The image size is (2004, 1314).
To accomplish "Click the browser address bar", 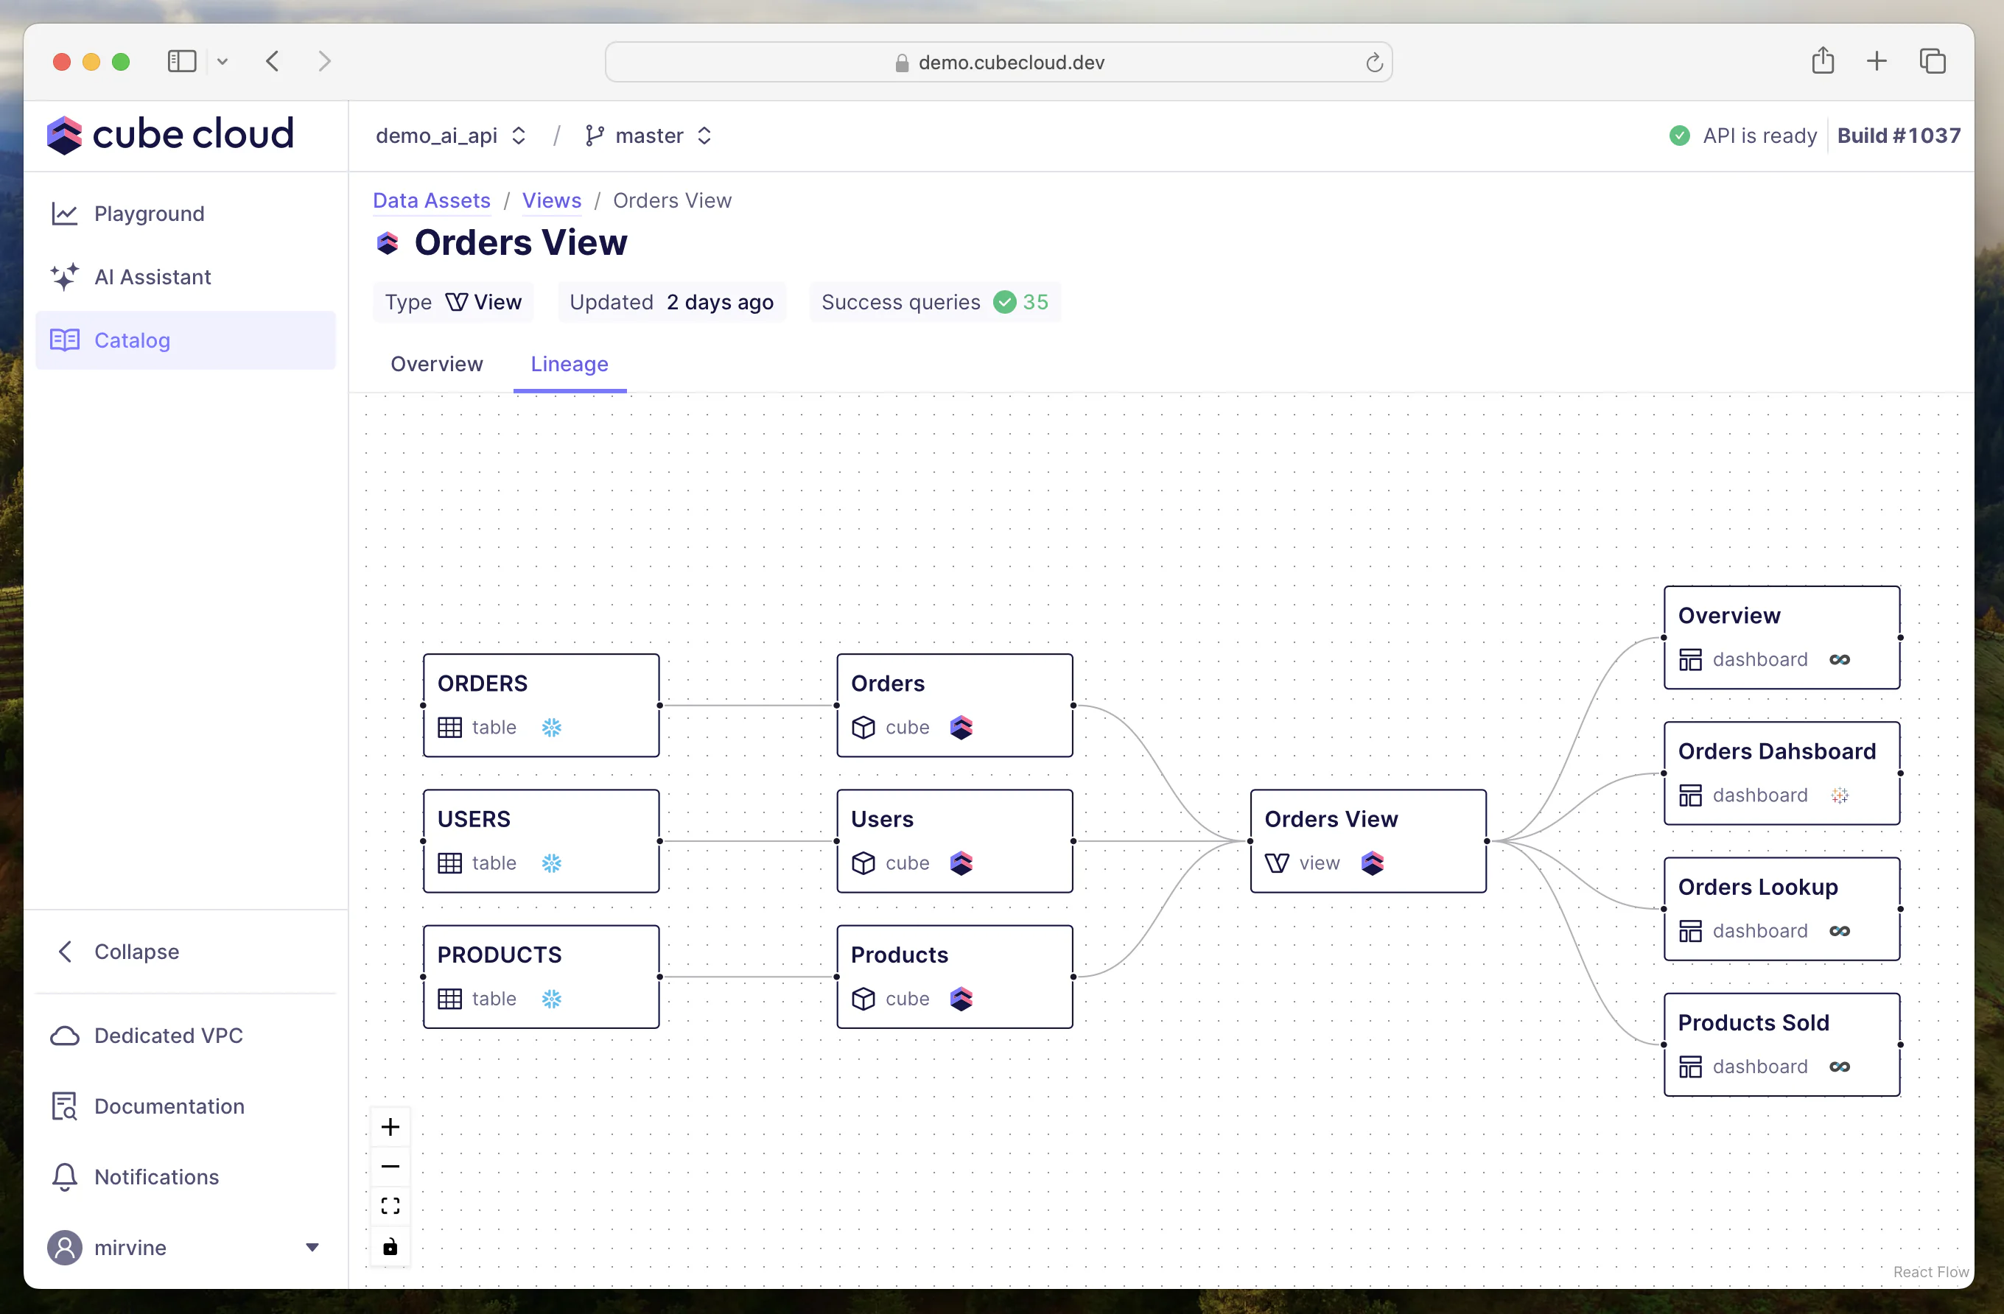I will point(998,63).
